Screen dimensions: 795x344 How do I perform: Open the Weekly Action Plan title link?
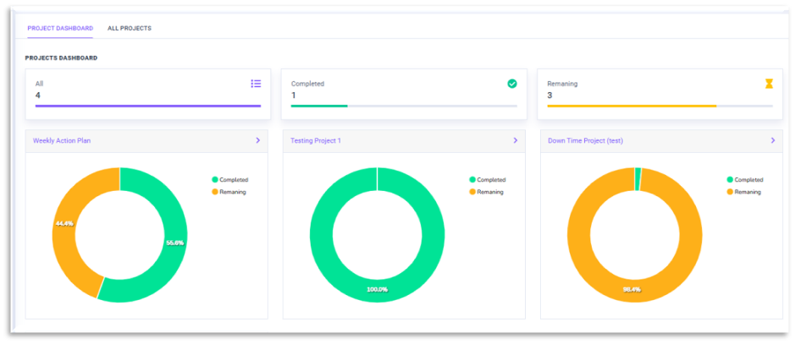(x=62, y=140)
